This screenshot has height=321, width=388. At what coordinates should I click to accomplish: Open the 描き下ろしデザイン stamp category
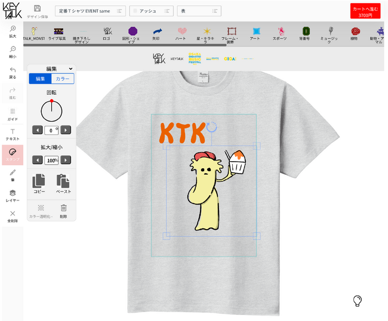82,36
